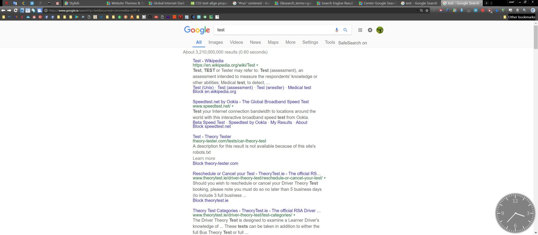Open the Speedtest.net by Ookla result
The height and width of the screenshot is (235, 538).
point(251,102)
